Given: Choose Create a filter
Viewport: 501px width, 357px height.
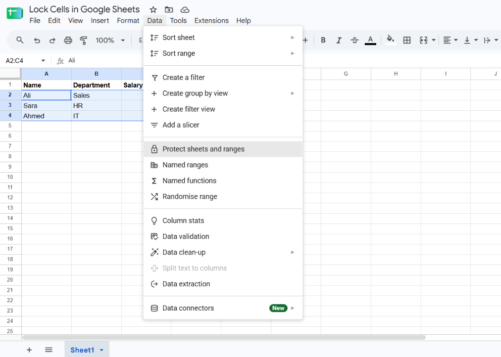Looking at the screenshot, I should click(x=223, y=78).
